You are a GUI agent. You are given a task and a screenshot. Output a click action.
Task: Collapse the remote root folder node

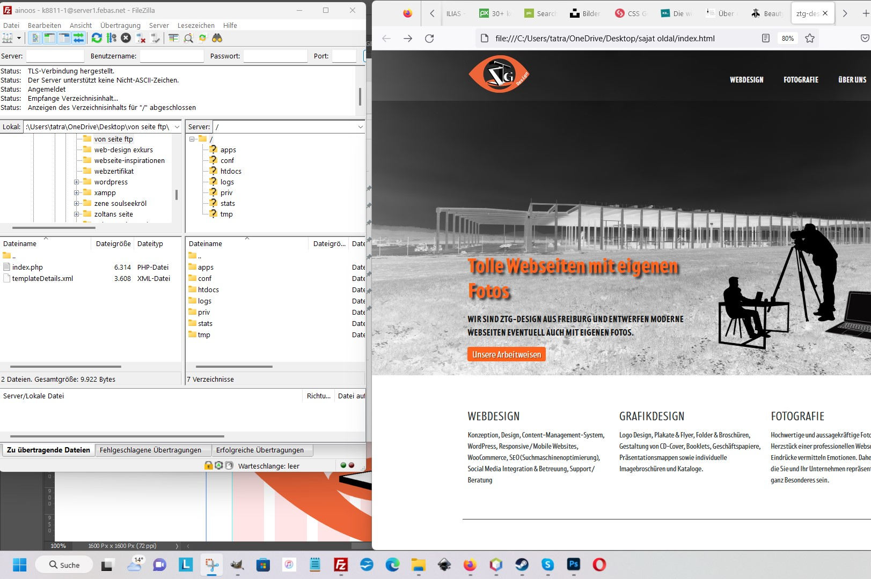pos(192,139)
